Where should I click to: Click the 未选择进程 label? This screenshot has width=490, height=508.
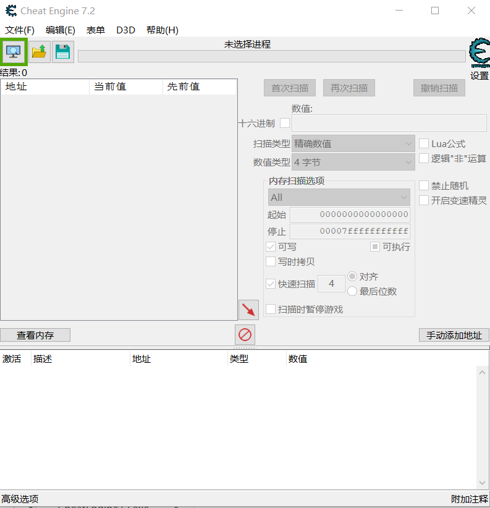[247, 44]
